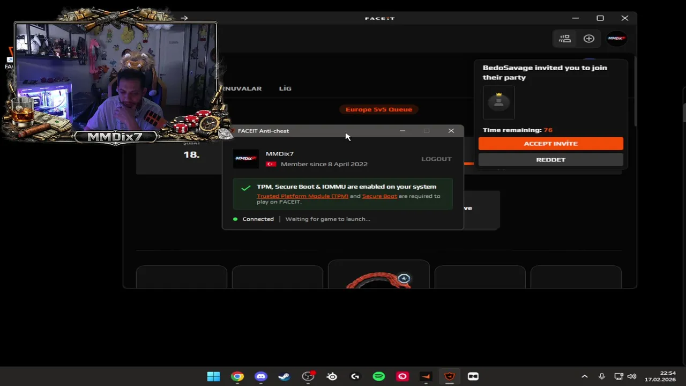Open the taskbar app with red notification dot
Viewport: 686px width, 386px height.
308,376
